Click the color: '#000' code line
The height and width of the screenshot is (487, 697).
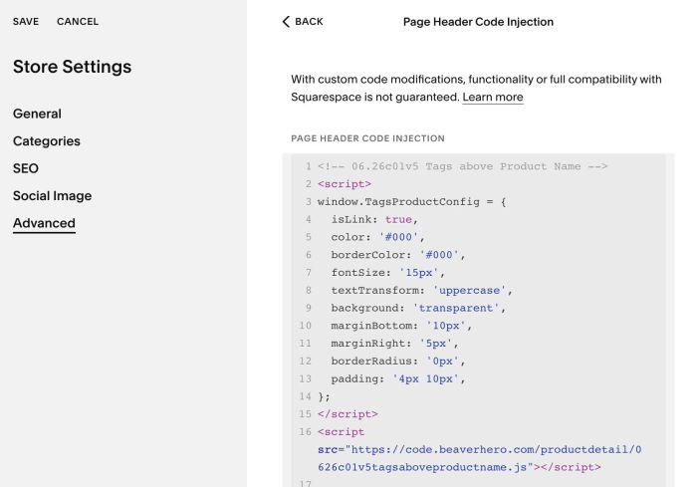[x=377, y=237]
